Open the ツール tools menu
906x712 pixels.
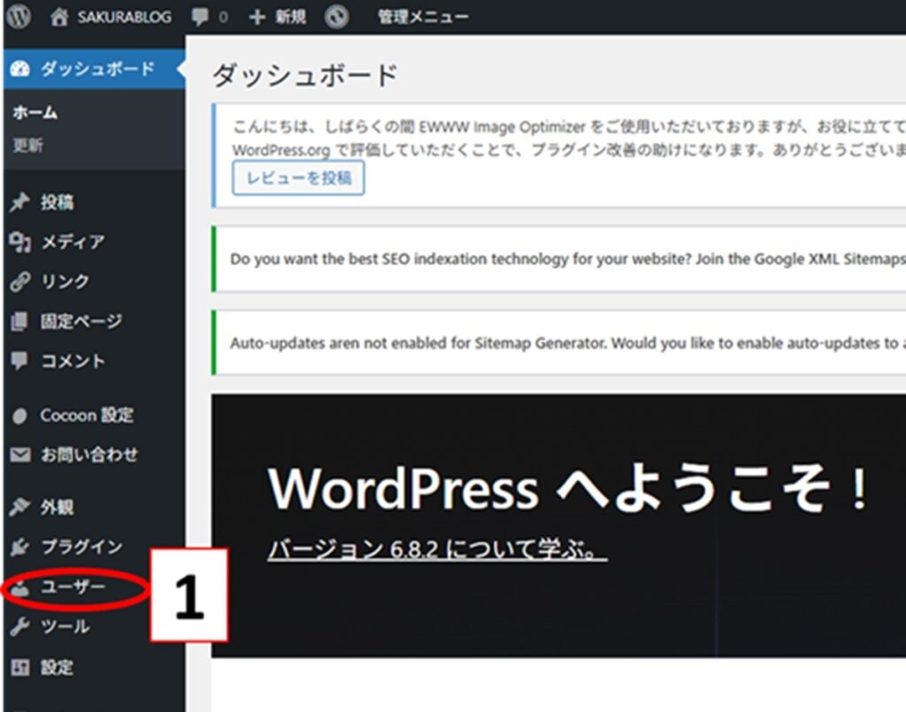65,626
